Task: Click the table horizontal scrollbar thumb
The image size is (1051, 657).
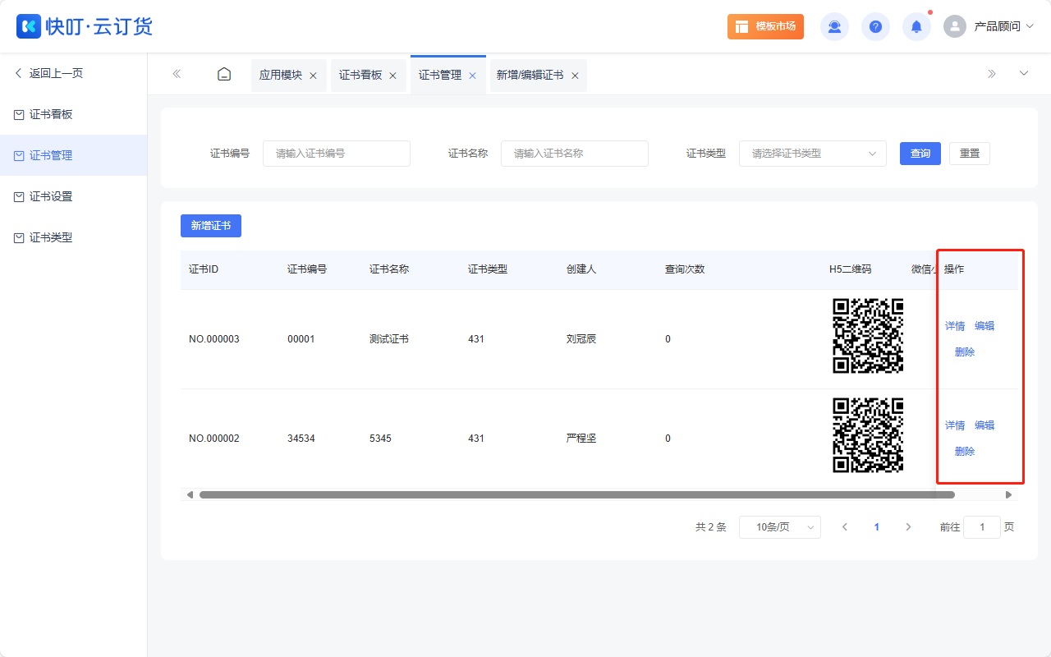Action: [x=577, y=495]
